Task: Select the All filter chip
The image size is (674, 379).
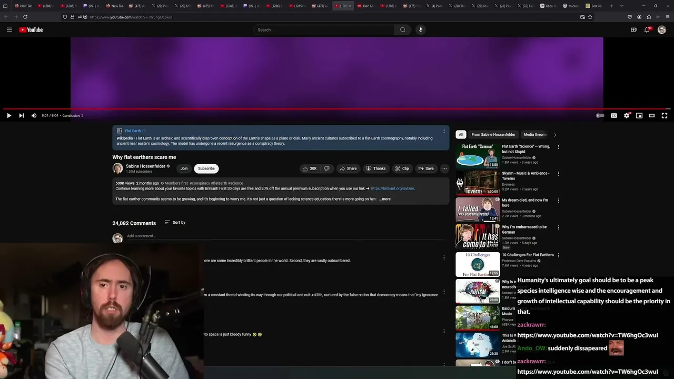Action: (x=461, y=134)
